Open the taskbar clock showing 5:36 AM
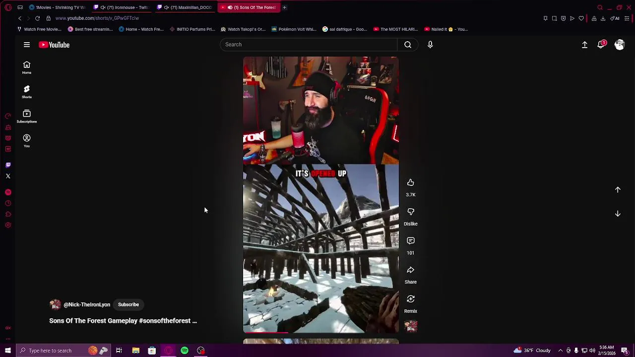 607,351
